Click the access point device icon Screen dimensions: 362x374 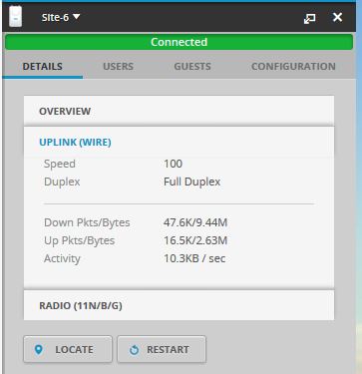(x=15, y=17)
